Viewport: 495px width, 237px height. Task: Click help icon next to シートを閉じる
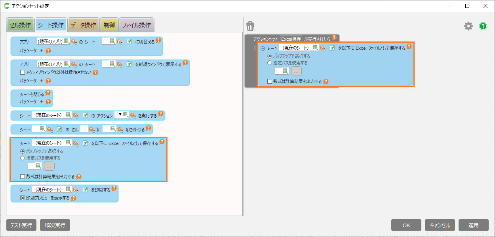click(48, 93)
